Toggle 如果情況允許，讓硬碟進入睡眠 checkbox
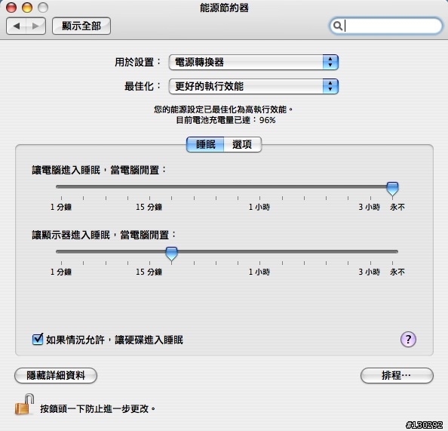The width and height of the screenshot is (448, 431). (38, 339)
